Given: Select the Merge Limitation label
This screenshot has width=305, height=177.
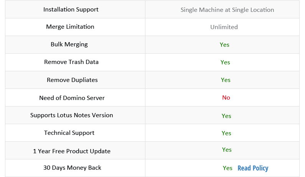Looking at the screenshot, I should (x=70, y=26).
